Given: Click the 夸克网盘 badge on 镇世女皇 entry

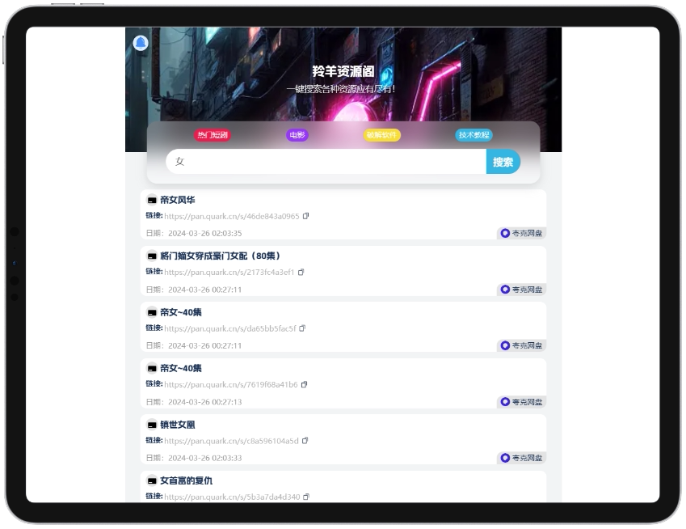Looking at the screenshot, I should click(524, 457).
